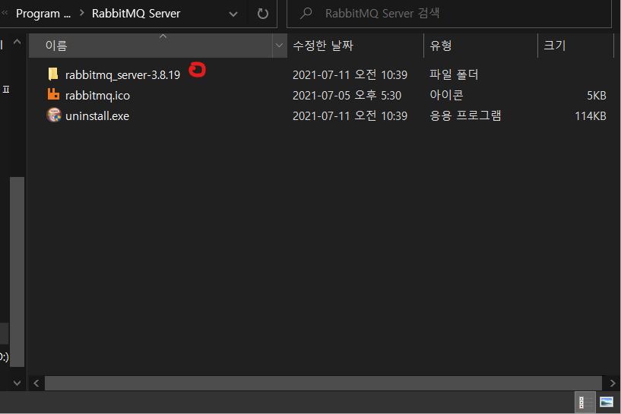The image size is (621, 414).
Task: Click horizontal scrollbar left arrow
Action: (x=36, y=383)
